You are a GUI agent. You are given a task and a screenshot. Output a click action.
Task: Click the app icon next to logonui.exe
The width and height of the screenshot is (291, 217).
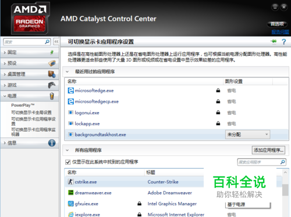tap(70, 113)
